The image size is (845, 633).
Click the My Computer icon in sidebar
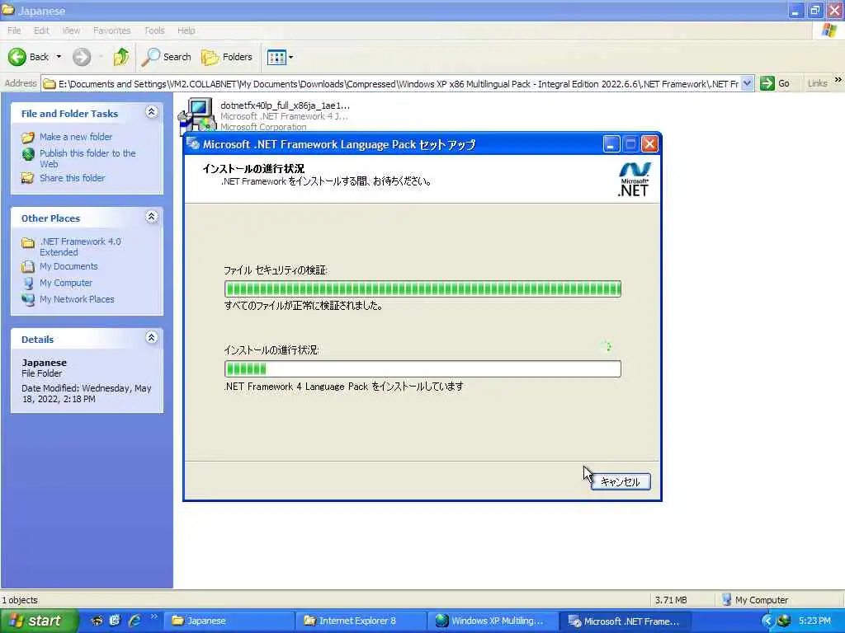coord(28,284)
